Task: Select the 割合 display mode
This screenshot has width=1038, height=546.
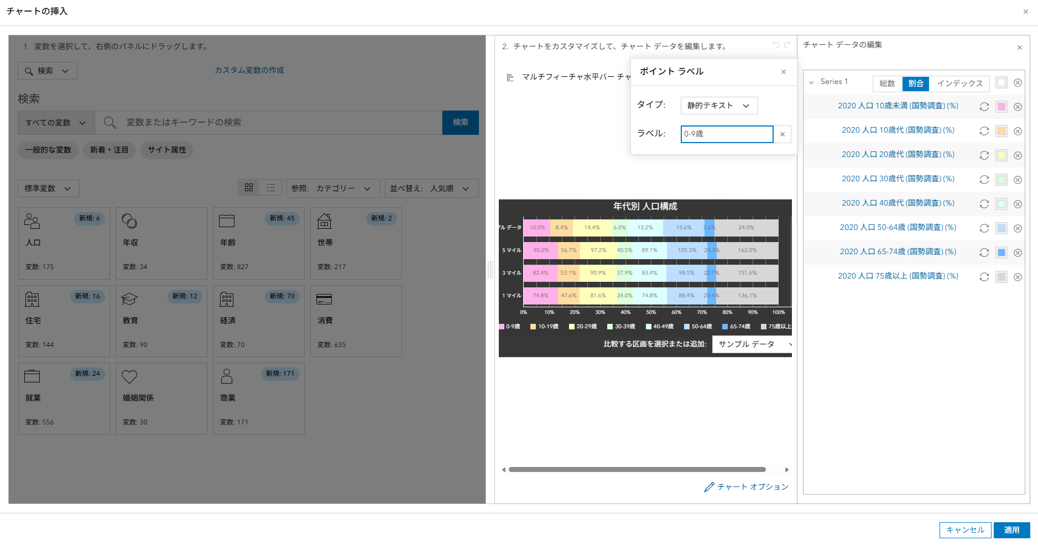Action: pyautogui.click(x=916, y=83)
